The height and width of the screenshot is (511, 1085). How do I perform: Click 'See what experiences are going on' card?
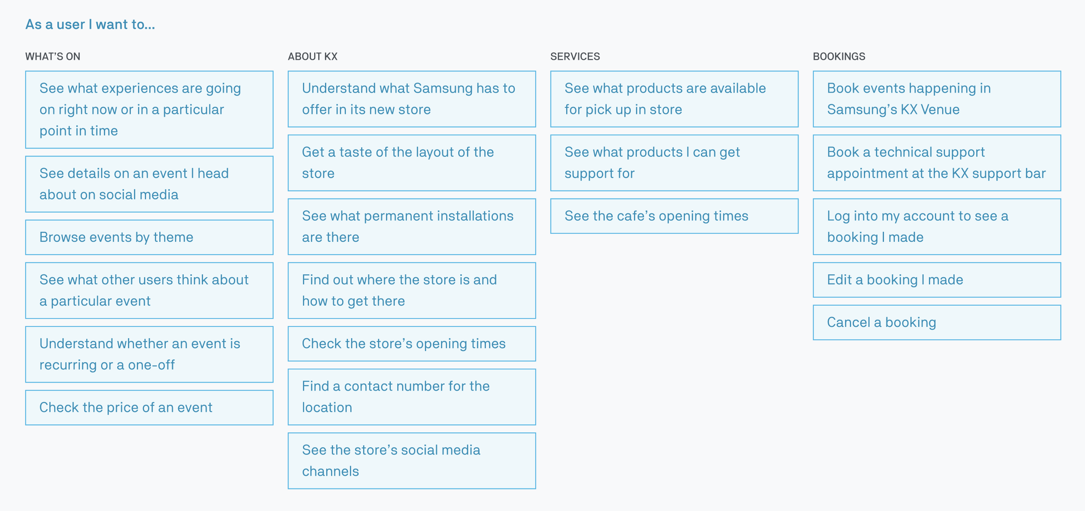tap(149, 109)
